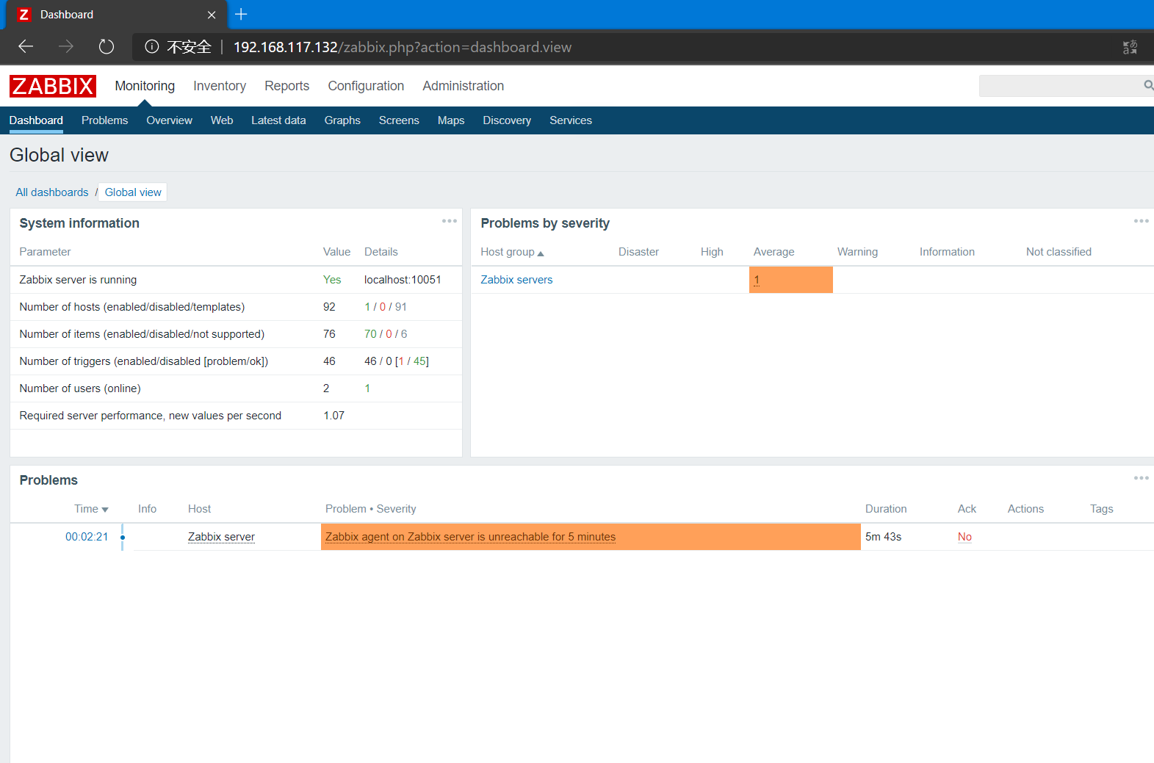Open the Discovery submenu

tap(507, 120)
